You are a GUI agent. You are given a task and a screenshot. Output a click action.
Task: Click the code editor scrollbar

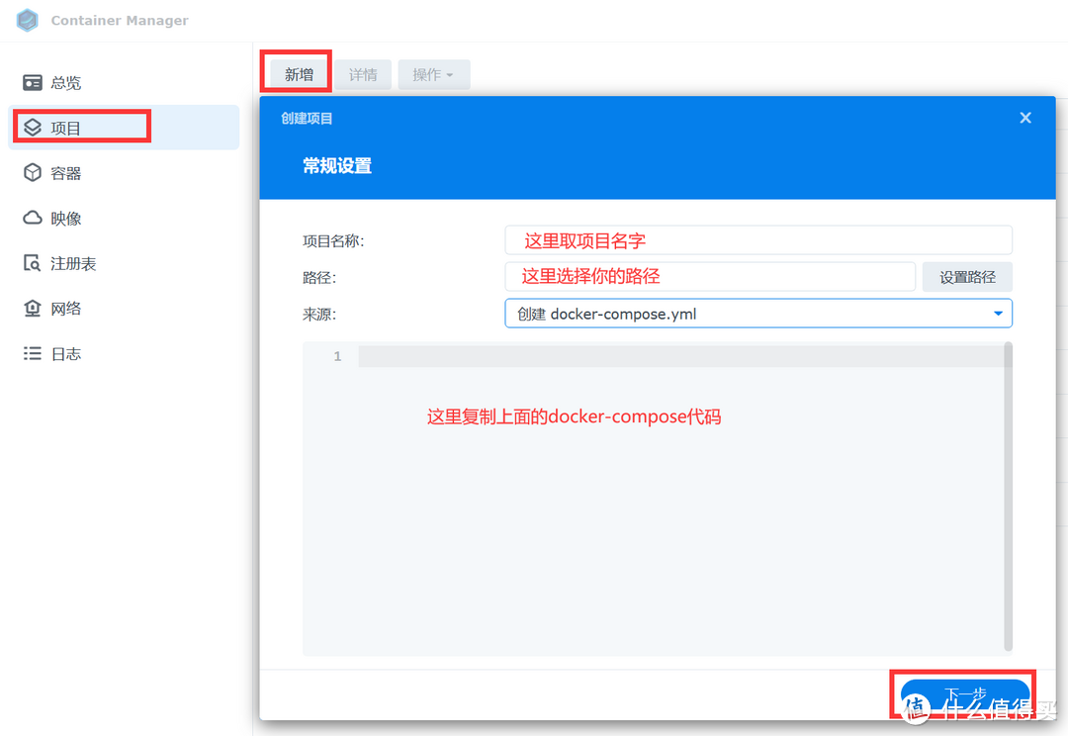coord(1008,495)
